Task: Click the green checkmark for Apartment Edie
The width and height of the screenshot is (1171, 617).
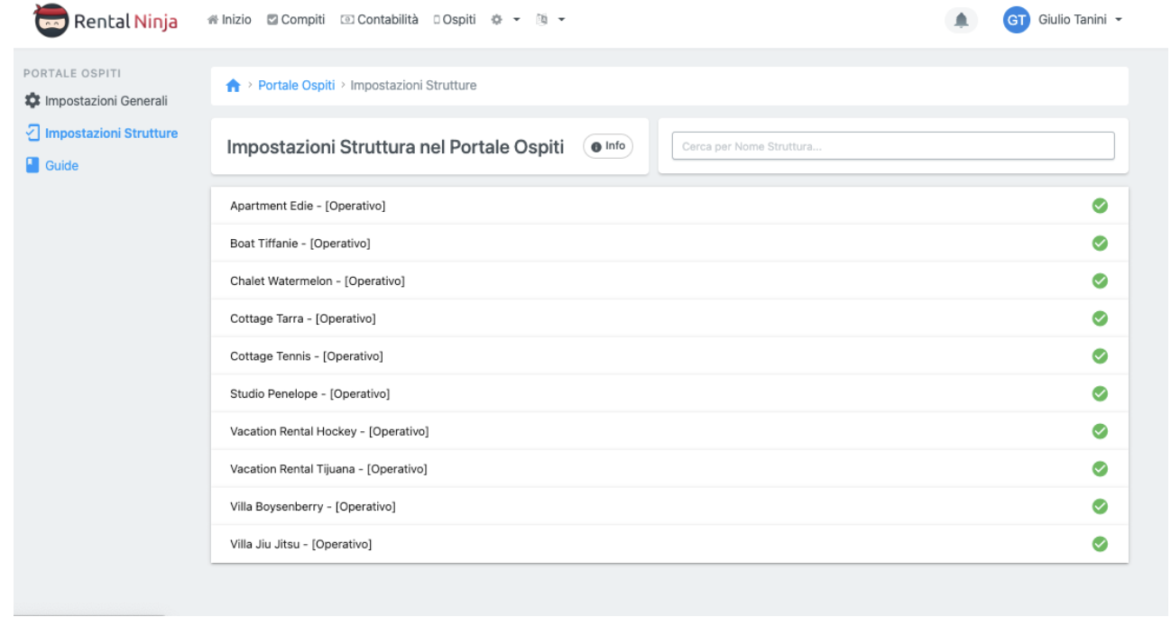Action: (1100, 206)
